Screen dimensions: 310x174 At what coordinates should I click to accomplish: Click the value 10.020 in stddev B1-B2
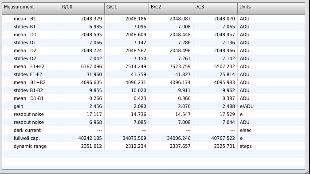click(x=138, y=90)
